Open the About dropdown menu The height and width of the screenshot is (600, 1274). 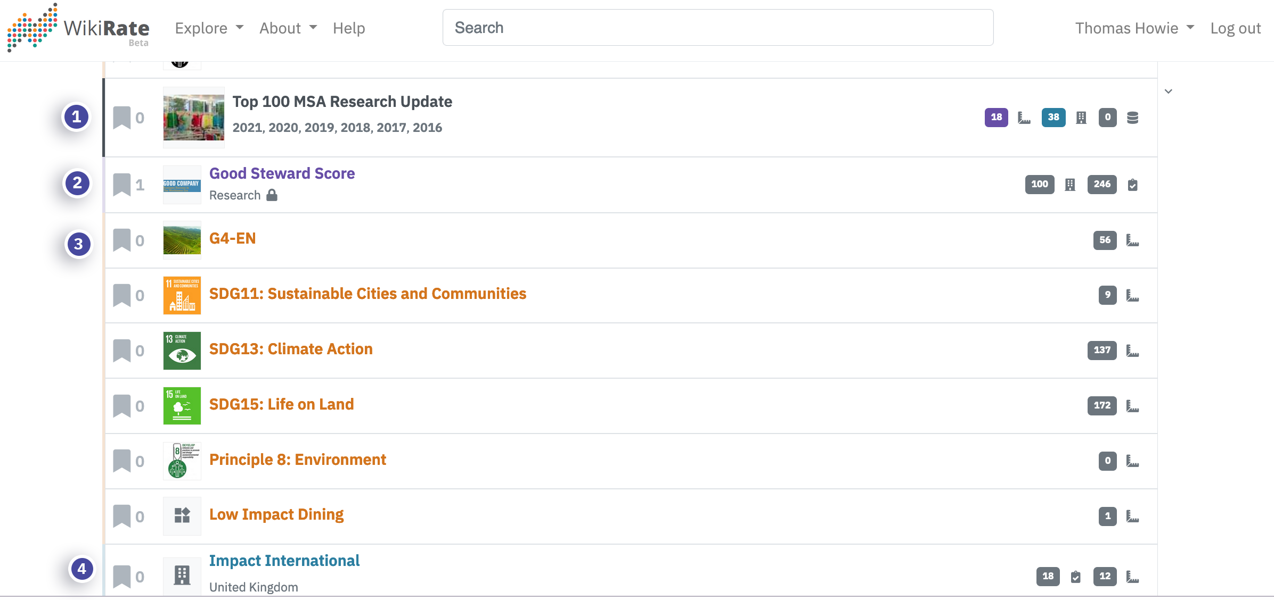[288, 28]
